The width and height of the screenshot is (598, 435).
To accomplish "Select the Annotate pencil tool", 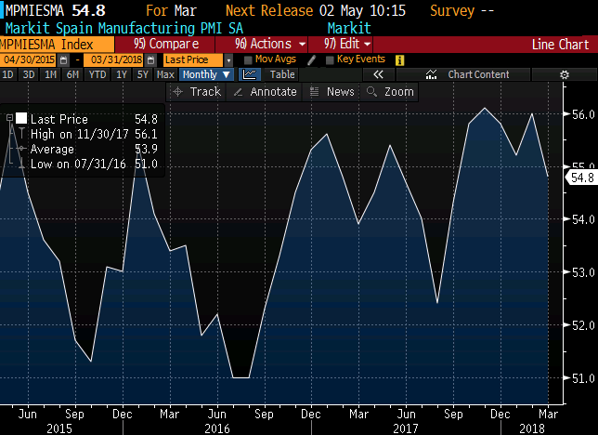I will (265, 92).
